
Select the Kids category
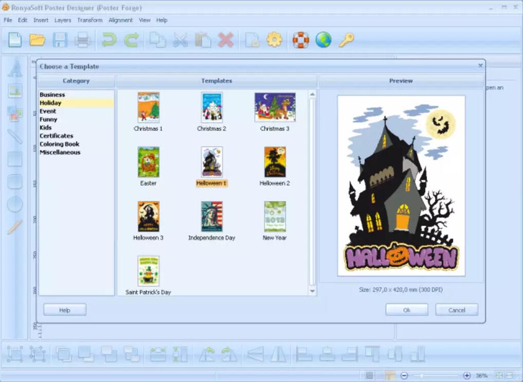click(77, 128)
